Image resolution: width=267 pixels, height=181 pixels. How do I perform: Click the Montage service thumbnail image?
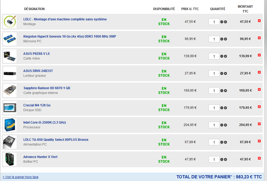[10, 22]
